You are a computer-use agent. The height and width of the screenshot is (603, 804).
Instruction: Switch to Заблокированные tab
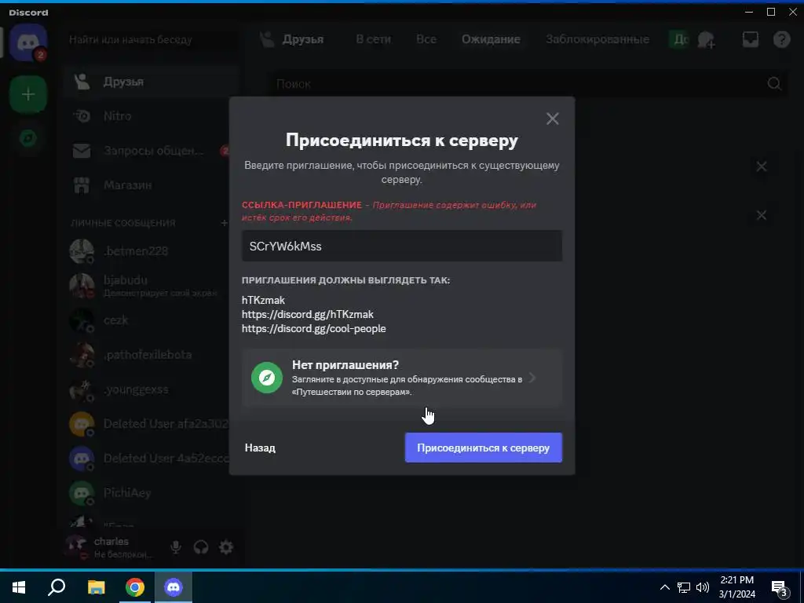(x=598, y=39)
